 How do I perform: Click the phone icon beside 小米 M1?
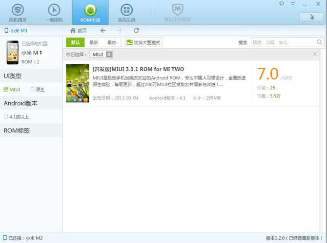point(6,31)
